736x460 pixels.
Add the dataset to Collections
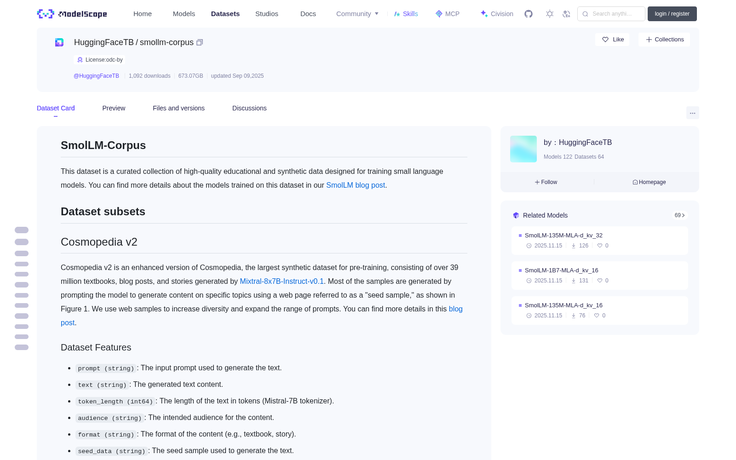[664, 40]
